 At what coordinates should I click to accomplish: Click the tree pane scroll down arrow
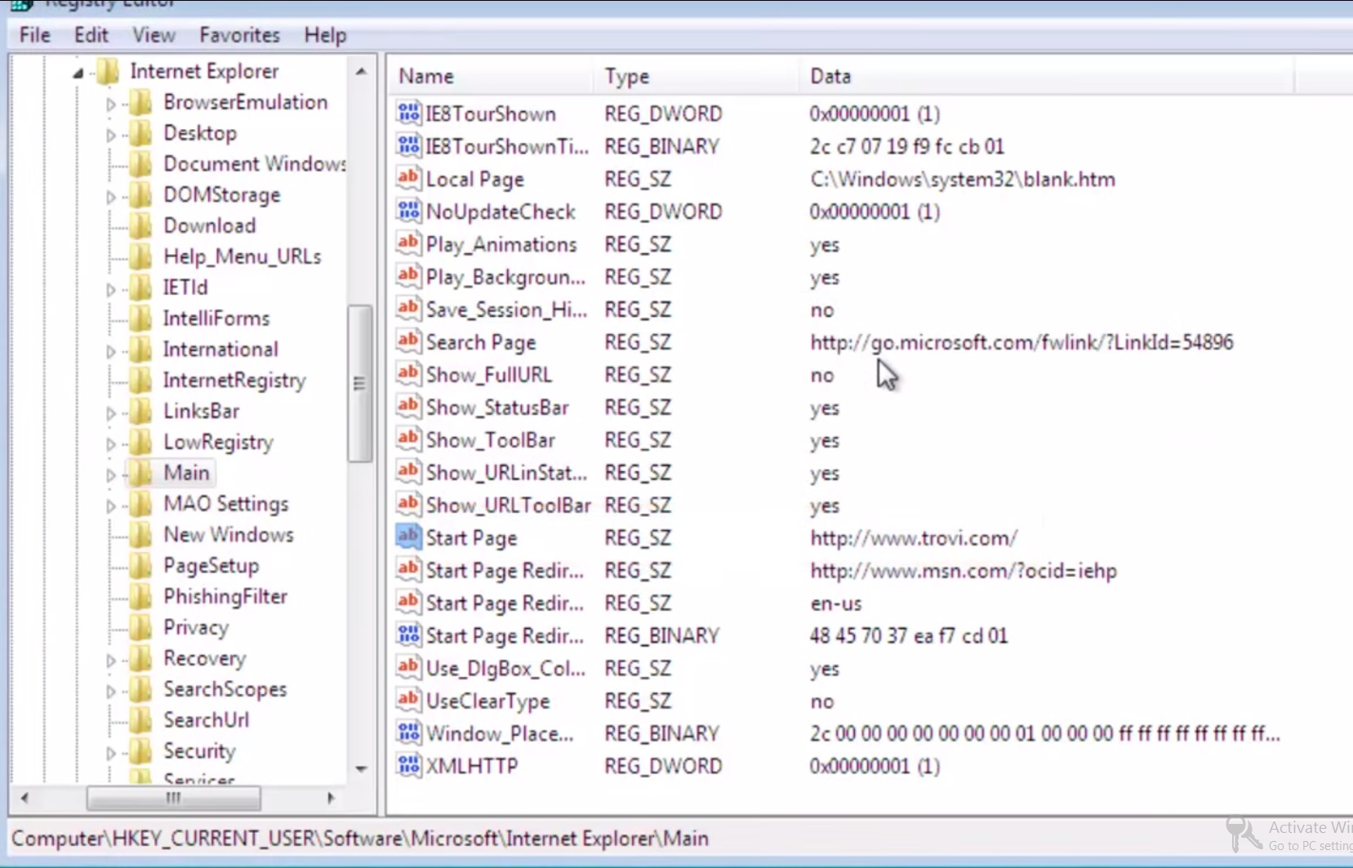(x=361, y=769)
